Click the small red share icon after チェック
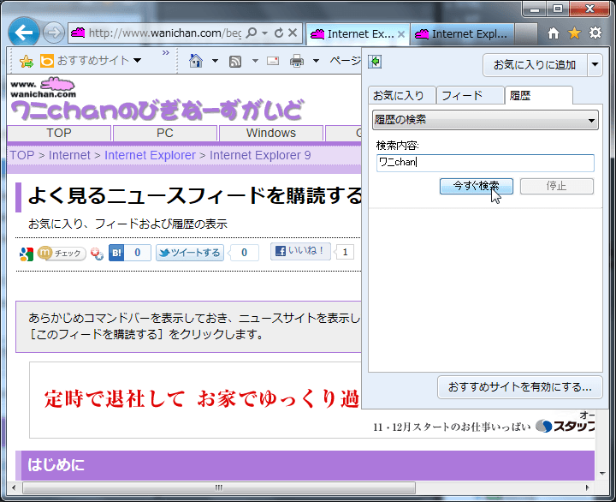This screenshot has height=502, width=616. pyautogui.click(x=97, y=254)
